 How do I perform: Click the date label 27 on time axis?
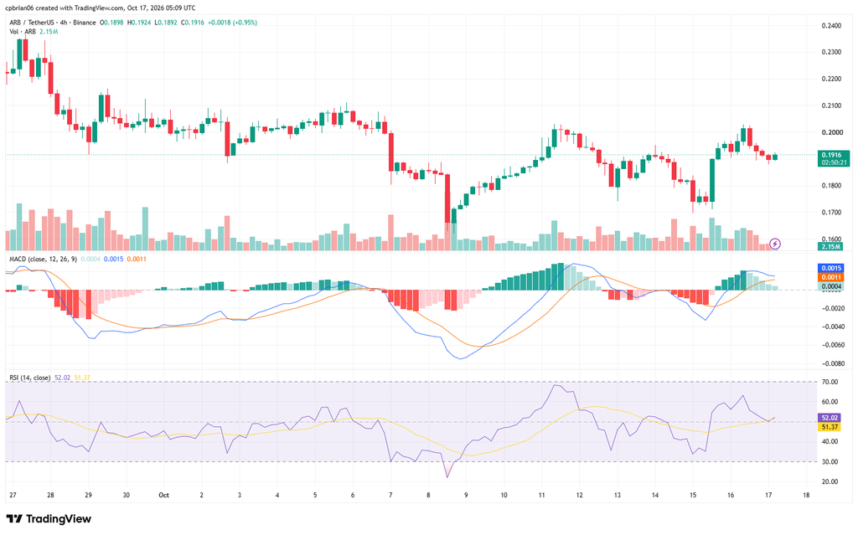pyautogui.click(x=13, y=495)
